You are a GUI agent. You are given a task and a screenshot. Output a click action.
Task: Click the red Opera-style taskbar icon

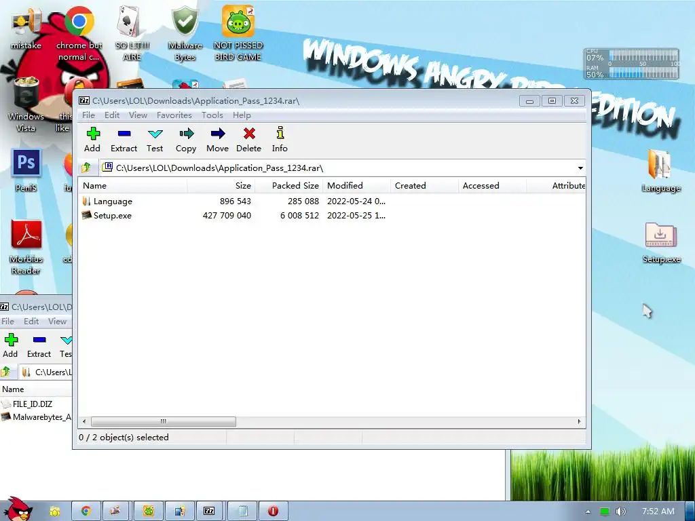[273, 511]
